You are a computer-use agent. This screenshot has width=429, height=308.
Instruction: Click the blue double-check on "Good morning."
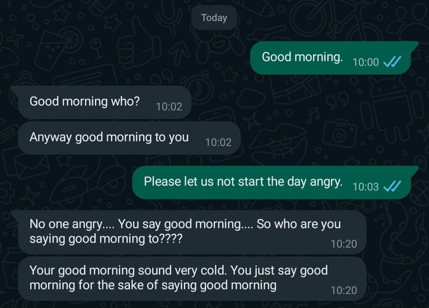pos(392,62)
